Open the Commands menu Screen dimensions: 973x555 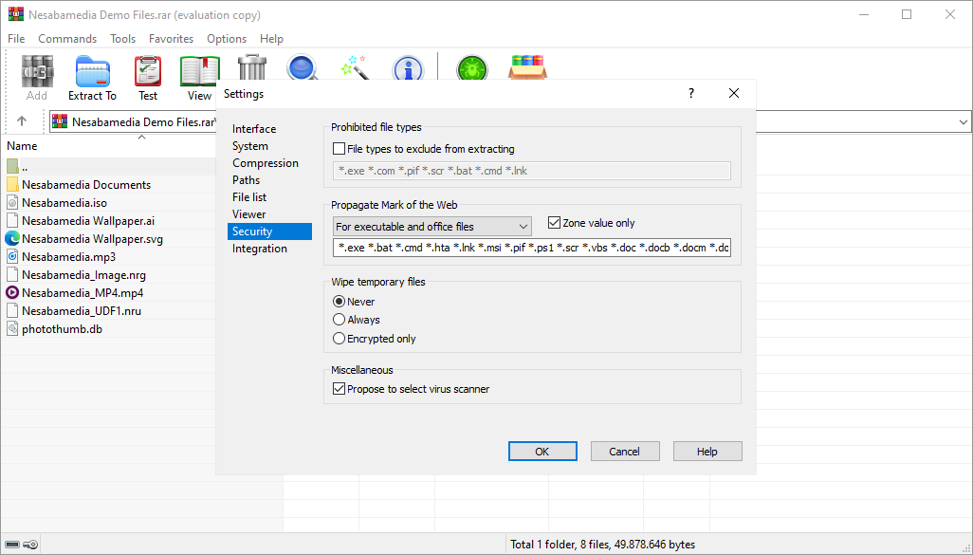(x=67, y=39)
